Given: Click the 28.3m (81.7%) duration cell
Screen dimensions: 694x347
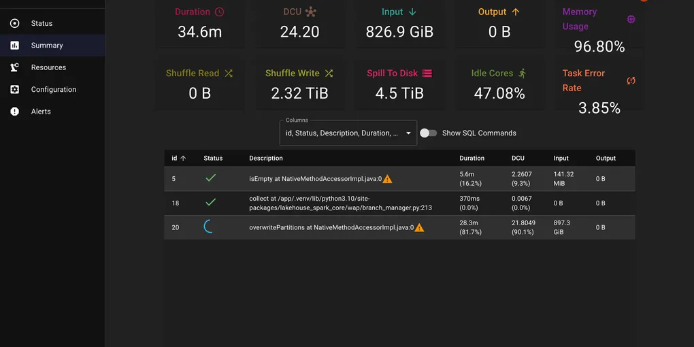Looking at the screenshot, I should point(470,227).
